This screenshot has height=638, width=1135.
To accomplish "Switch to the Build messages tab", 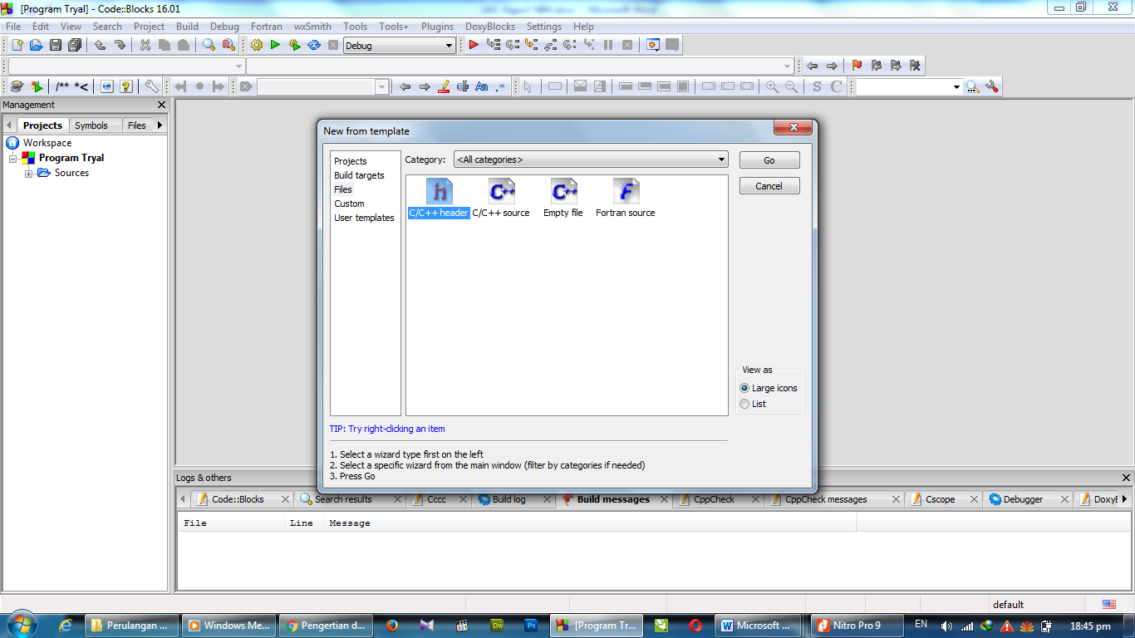I will coord(615,499).
